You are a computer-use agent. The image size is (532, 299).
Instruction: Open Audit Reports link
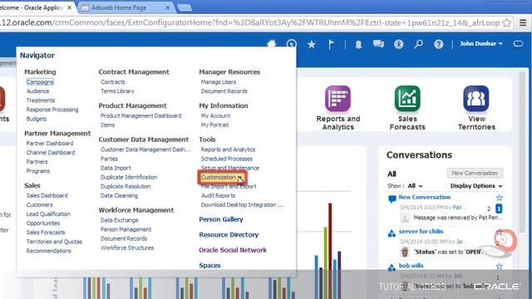point(218,196)
